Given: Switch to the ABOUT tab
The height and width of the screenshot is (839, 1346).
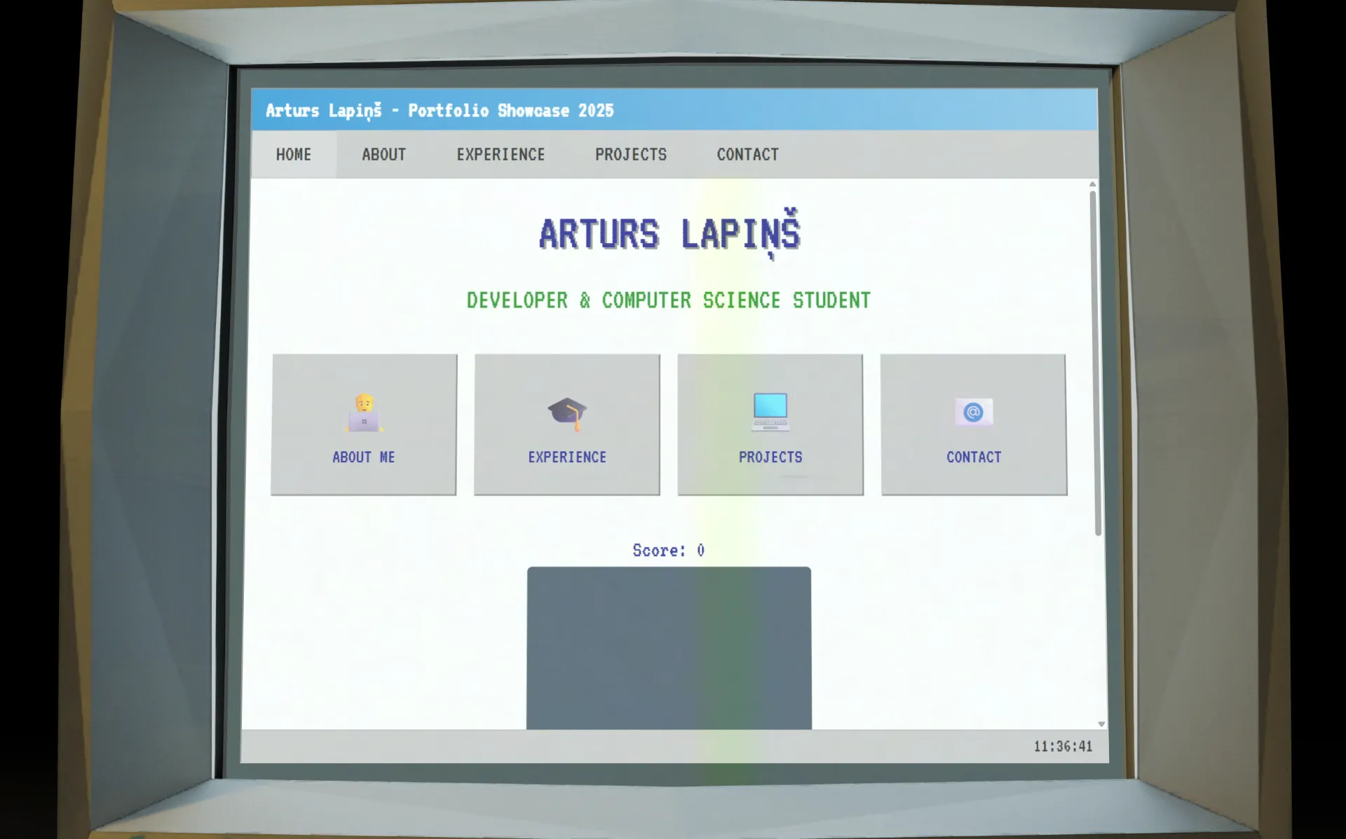Looking at the screenshot, I should (383, 155).
